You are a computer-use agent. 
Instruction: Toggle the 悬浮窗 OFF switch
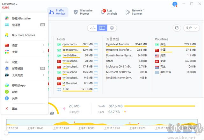[42, 25]
